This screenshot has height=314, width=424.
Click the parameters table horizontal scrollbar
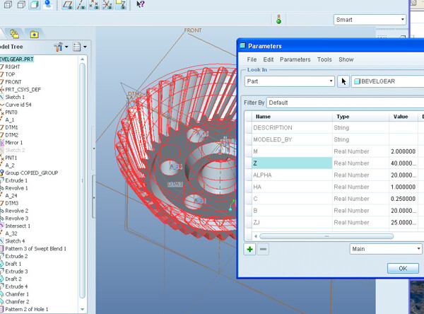tap(326, 236)
